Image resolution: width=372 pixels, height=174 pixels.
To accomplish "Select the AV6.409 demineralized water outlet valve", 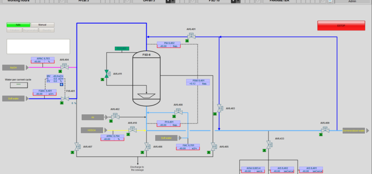I will click(x=325, y=130).
